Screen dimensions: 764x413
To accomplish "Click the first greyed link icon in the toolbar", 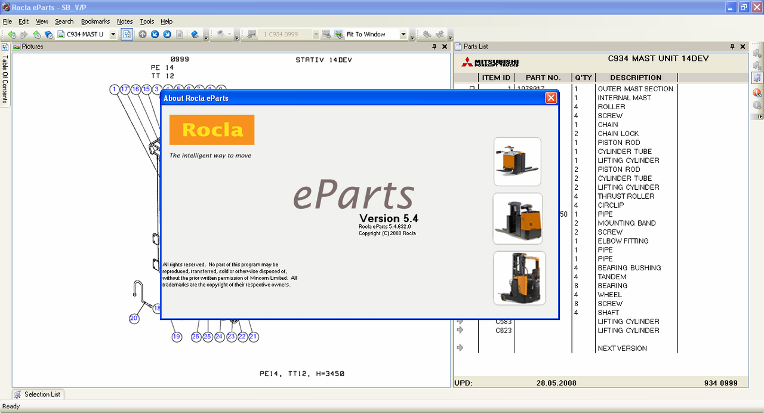I will point(427,35).
